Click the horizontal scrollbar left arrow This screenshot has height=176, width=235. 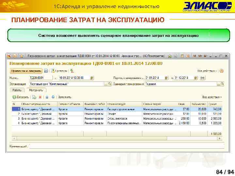pyautogui.click(x=14, y=139)
